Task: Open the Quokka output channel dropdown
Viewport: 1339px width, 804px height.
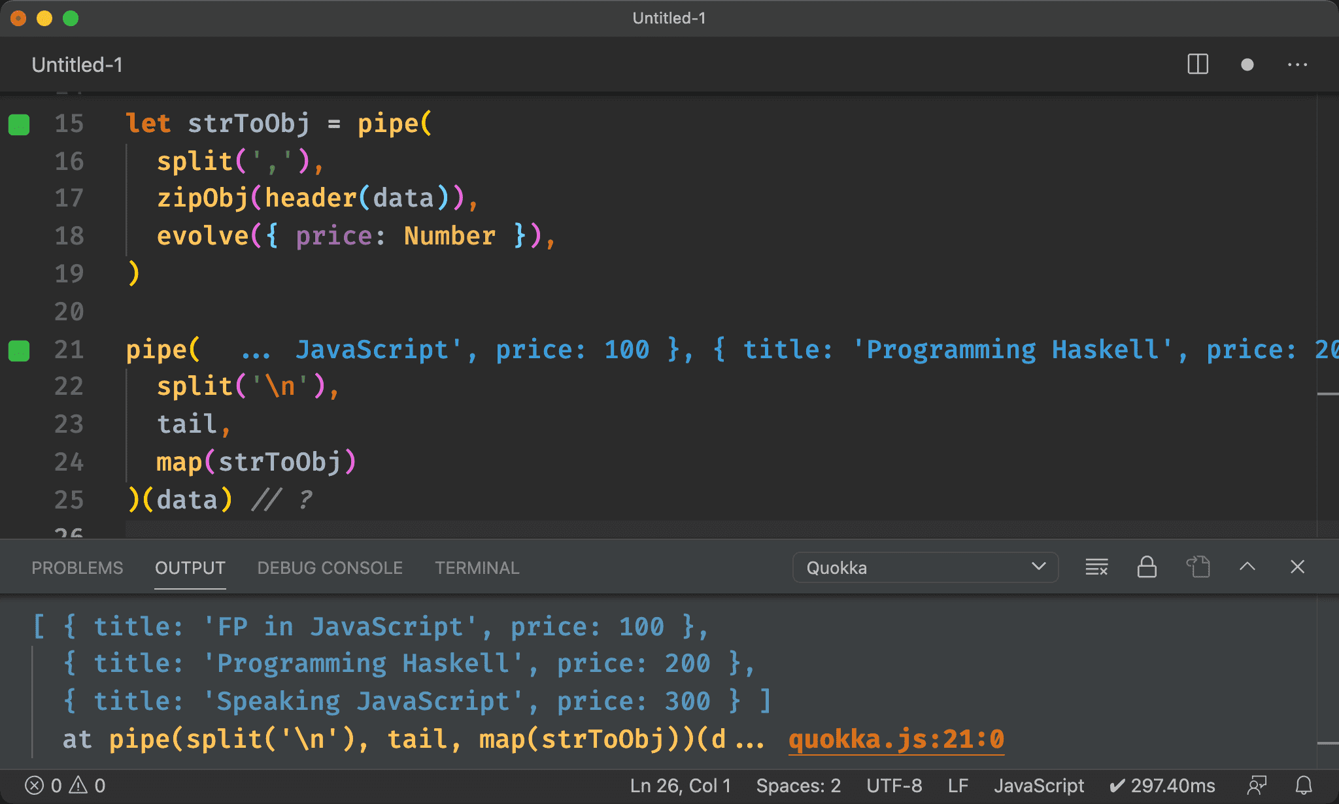Action: 925,567
